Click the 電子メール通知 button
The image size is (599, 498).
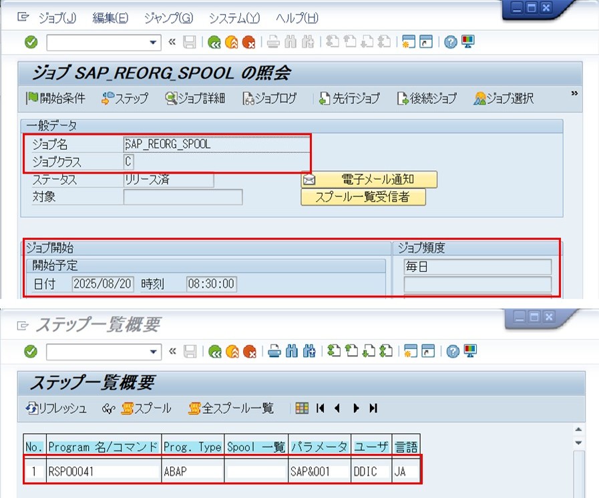[369, 180]
